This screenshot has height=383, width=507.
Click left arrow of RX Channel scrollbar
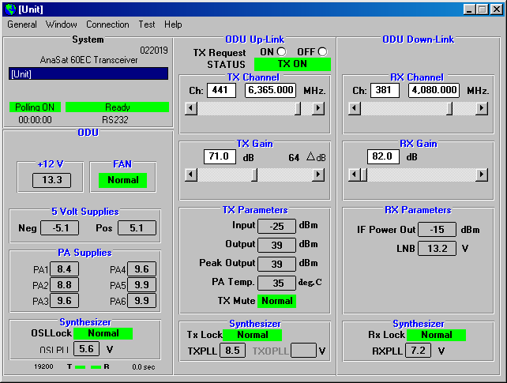point(354,108)
